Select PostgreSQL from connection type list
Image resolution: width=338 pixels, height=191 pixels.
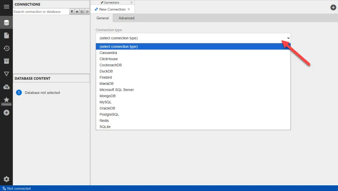tap(109, 114)
